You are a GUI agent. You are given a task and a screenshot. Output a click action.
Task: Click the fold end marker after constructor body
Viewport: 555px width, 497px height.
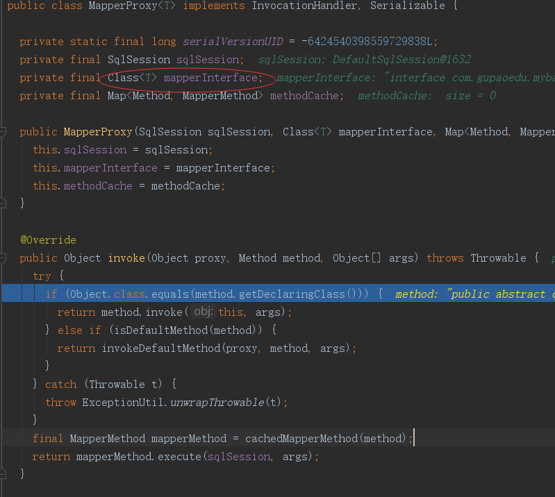pos(3,203)
